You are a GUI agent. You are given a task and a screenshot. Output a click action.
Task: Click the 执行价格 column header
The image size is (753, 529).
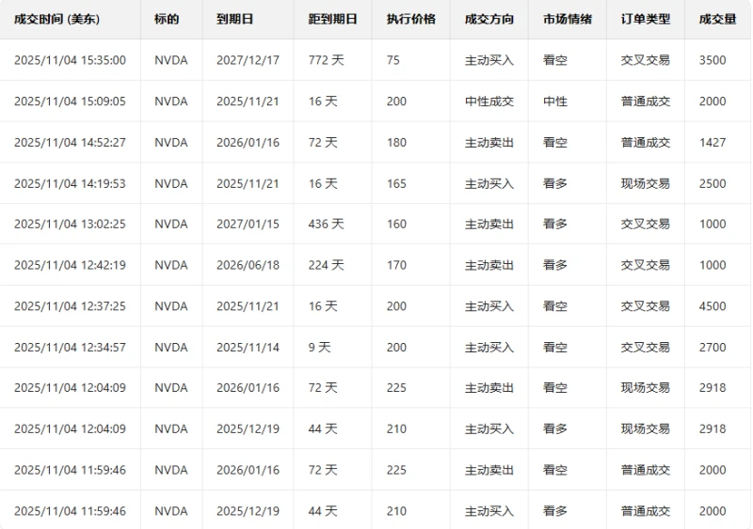(x=410, y=19)
